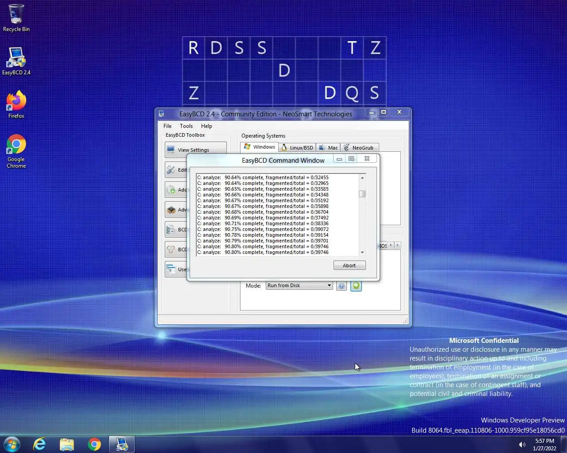The image size is (567, 453).
Task: Open the Windows Start orb
Action: pyautogui.click(x=12, y=444)
